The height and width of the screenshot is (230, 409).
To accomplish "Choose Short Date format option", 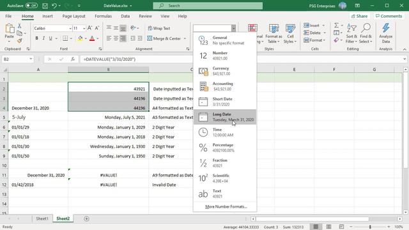I will click(225, 102).
